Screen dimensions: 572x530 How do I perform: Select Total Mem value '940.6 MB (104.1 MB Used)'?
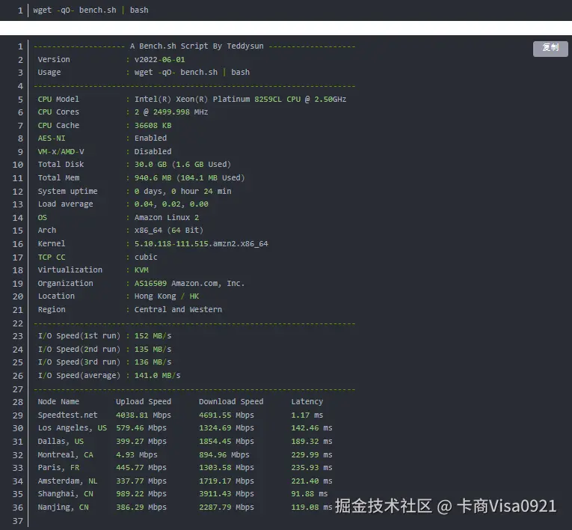click(x=190, y=178)
